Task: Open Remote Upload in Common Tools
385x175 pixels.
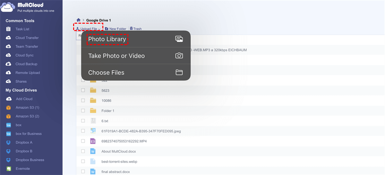Action: coord(28,73)
